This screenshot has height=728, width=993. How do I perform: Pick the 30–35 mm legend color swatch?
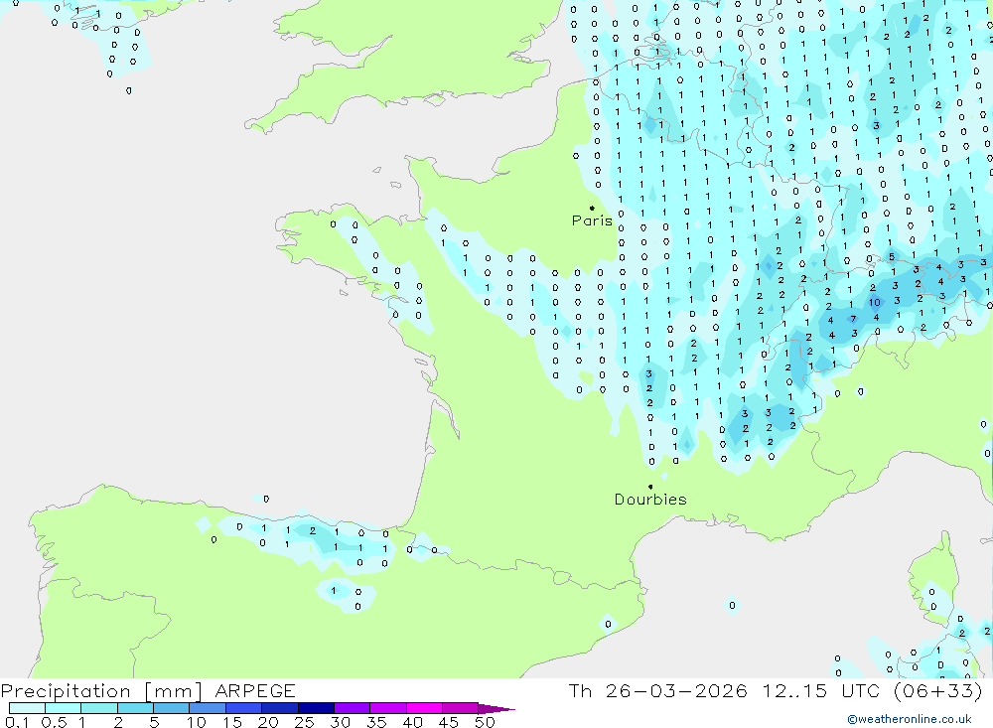coord(352,708)
